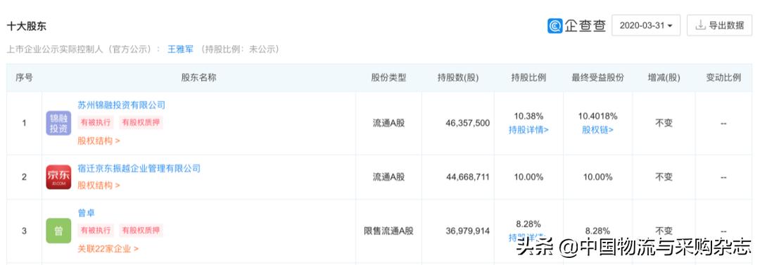Expand 股权结构 under 宿迁京东振越企业管理有限公司
Image resolution: width=760 pixels, height=265 pixels.
pos(99,186)
